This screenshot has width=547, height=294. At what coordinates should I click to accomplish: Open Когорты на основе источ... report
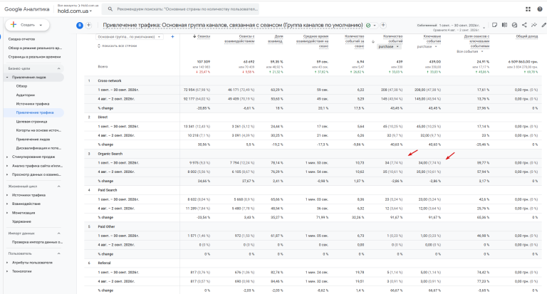[x=38, y=130]
